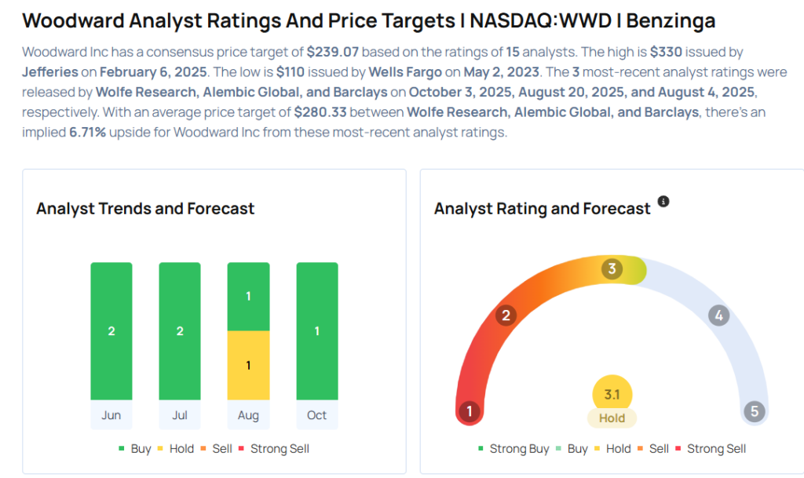Screen dimensions: 804x478
Task: Click gauge marker number 3
Action: pos(612,269)
